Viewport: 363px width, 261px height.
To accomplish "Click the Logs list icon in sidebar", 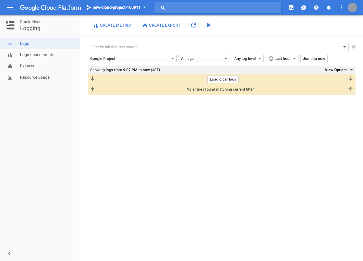I will pyautogui.click(x=10, y=44).
